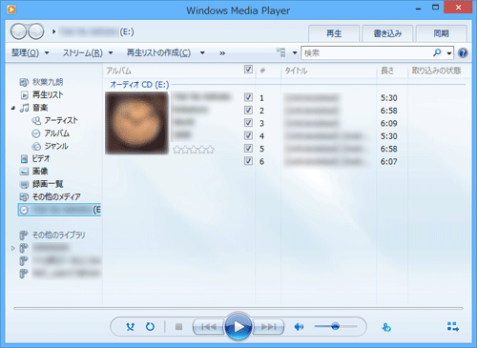Switch to the 書き込み burn tab
Screen dimensions: 477x348
387,33
